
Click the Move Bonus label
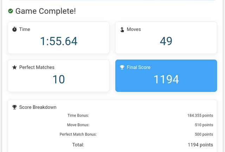78,125
